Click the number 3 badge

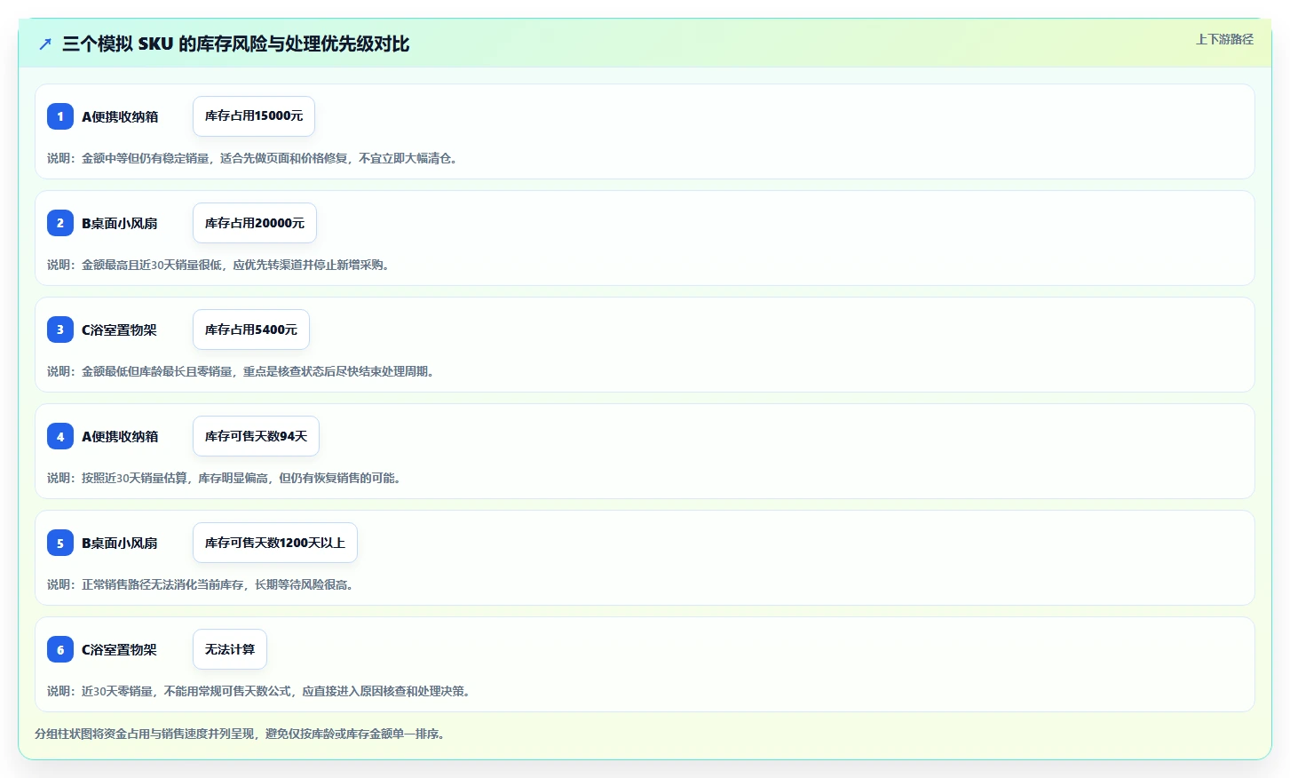coord(60,329)
